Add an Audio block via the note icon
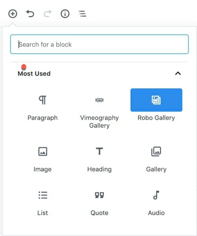Viewport: 197px width, 236px height. tap(156, 195)
